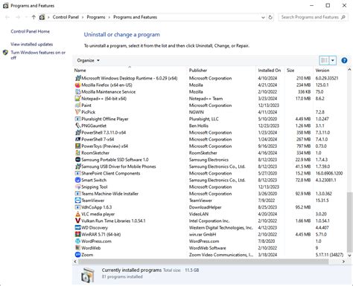Select Samsung USB Driver for Mobile Phones
This screenshot has height=286, width=353.
210,166
